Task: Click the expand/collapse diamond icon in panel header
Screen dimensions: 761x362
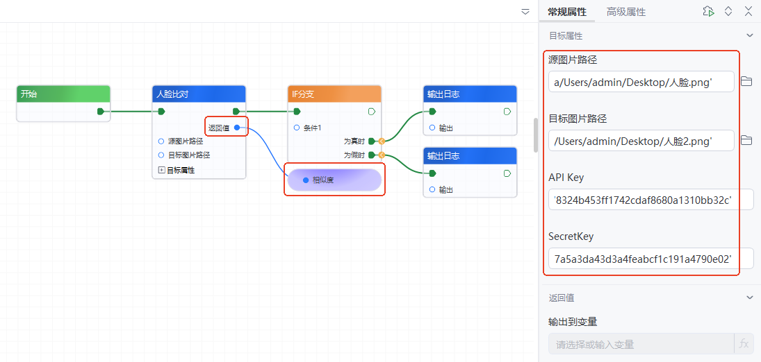Action: (x=728, y=11)
